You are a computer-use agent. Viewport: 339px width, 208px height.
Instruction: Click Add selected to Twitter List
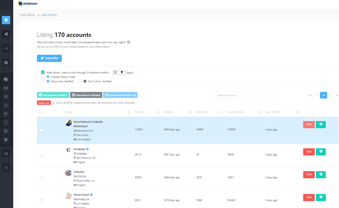120,95
